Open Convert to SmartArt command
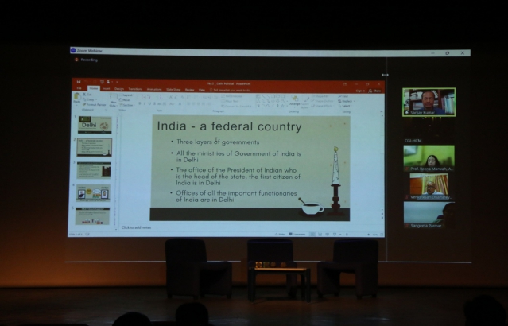The width and height of the screenshot is (508, 326). pyautogui.click(x=236, y=107)
